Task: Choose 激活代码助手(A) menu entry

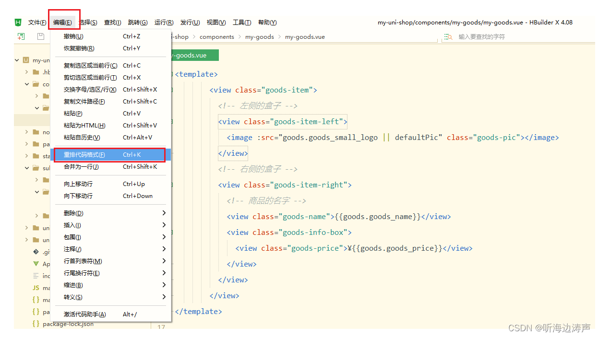Action: click(x=110, y=314)
